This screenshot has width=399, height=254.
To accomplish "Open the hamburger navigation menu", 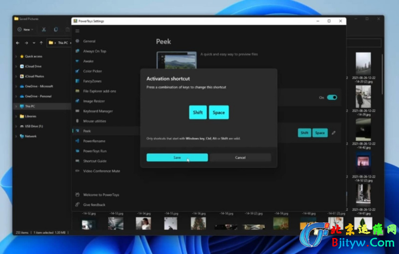I will [x=77, y=31].
